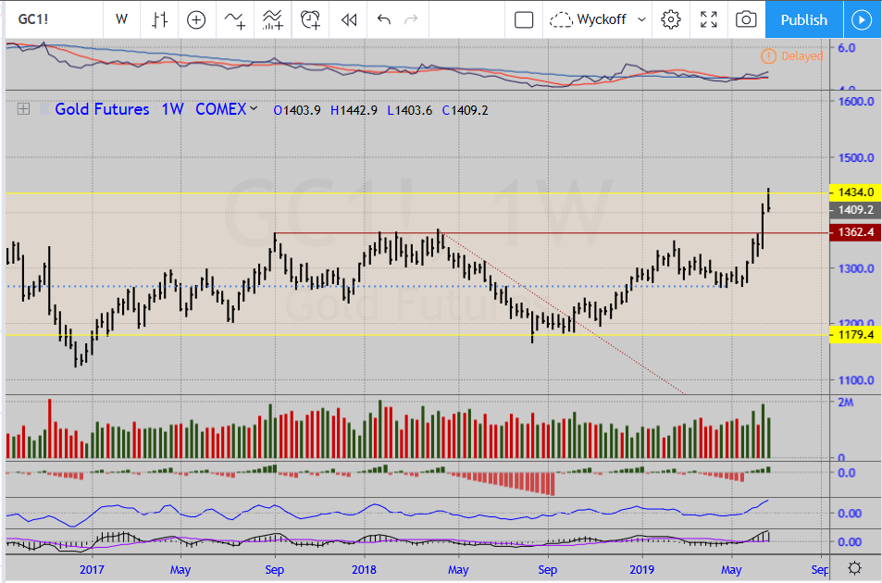This screenshot has width=882, height=583.
Task: Change the W weekly interval selector
Action: point(122,19)
